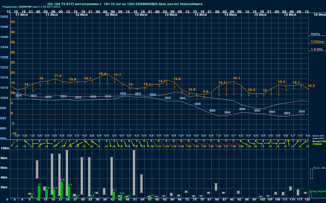Click the 0.3 precipitation value
This screenshot has height=203, width=326.
pos(152,195)
